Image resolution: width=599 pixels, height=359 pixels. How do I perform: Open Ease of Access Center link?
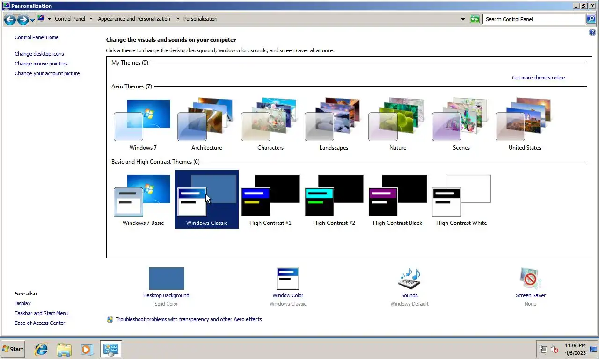click(40, 323)
